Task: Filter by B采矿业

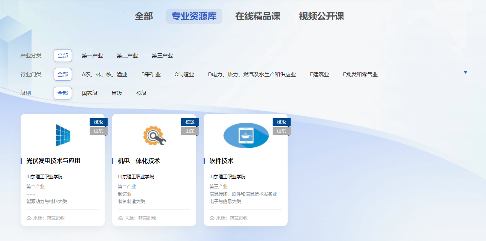Action: tap(151, 74)
